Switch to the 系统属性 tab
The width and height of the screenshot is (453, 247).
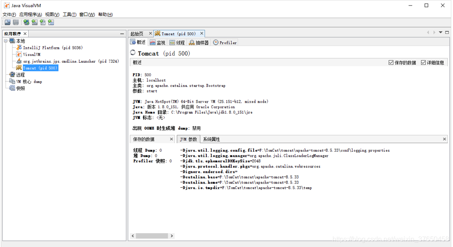(x=211, y=139)
